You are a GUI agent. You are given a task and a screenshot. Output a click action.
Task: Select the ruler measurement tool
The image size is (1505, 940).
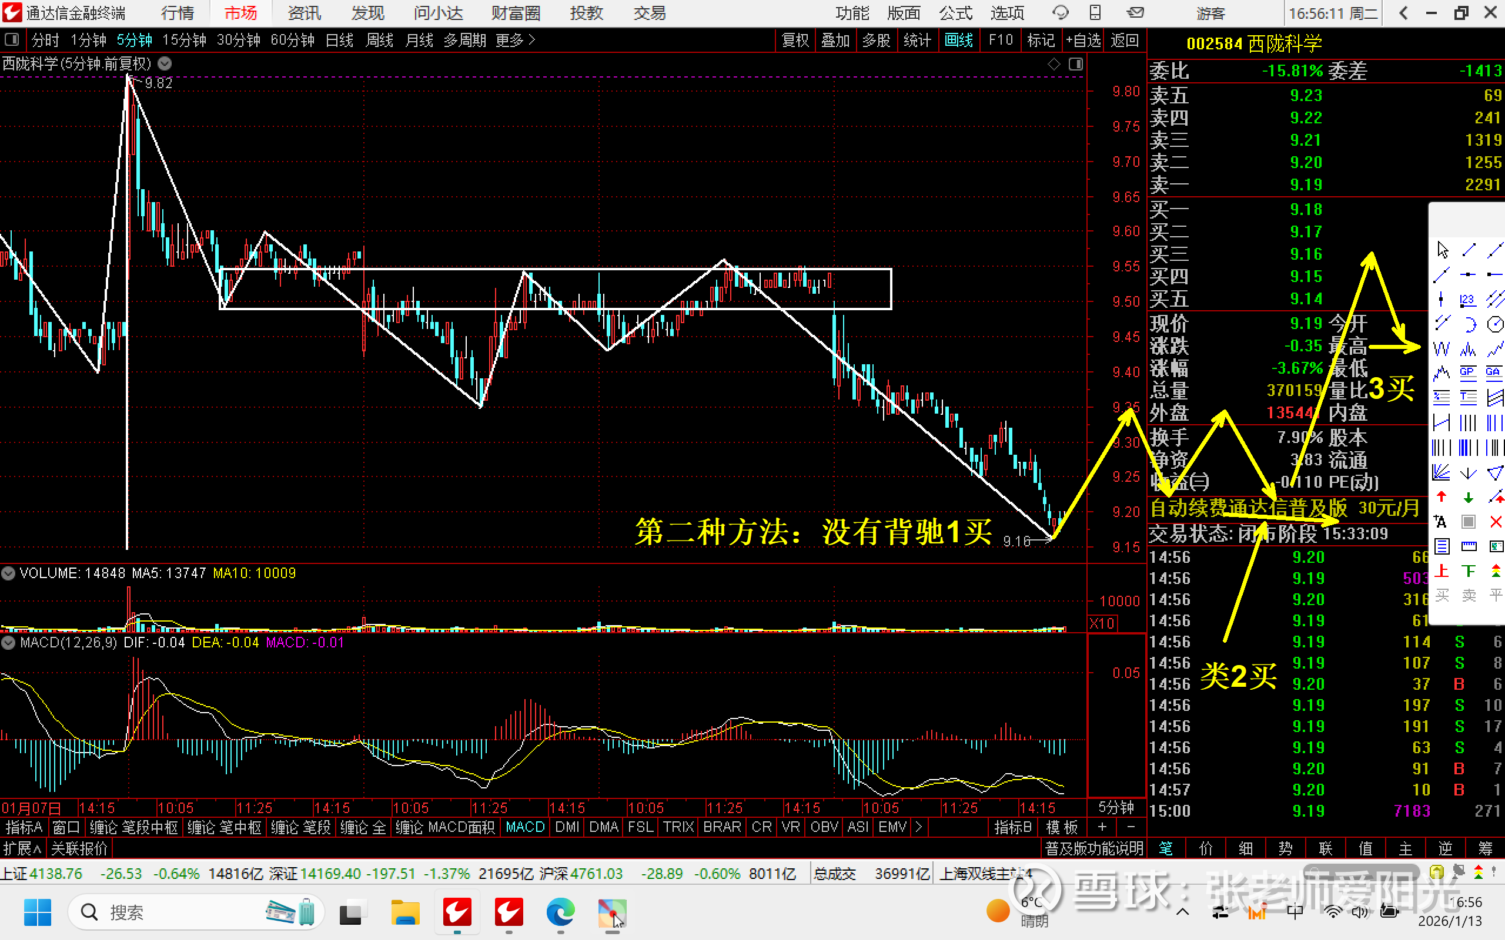(x=1469, y=546)
